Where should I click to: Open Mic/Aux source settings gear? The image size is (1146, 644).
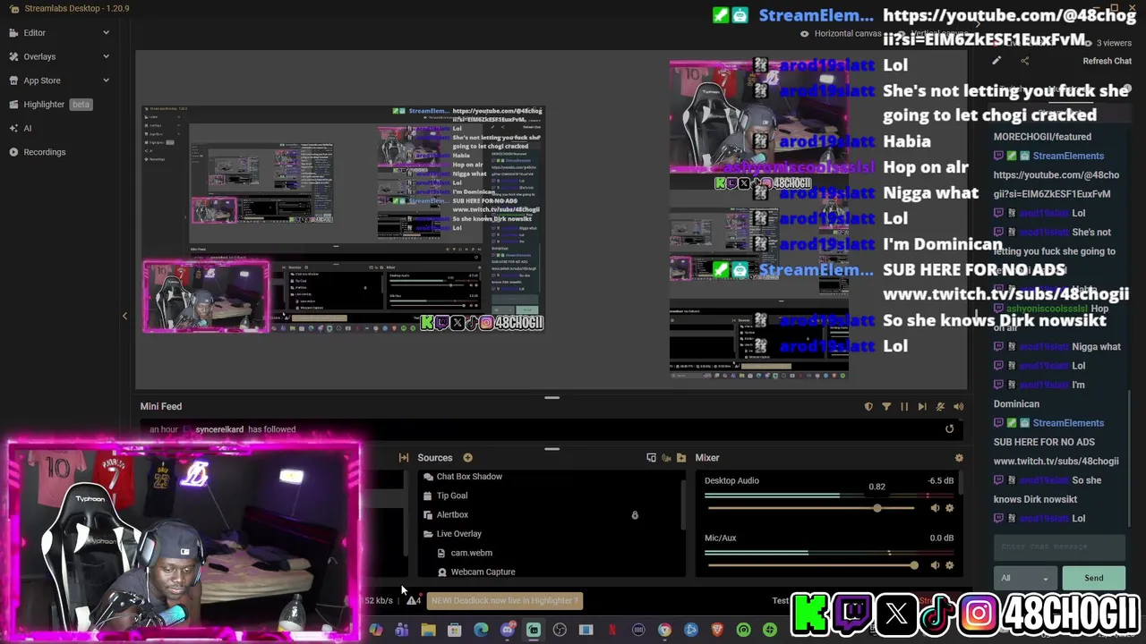click(950, 565)
